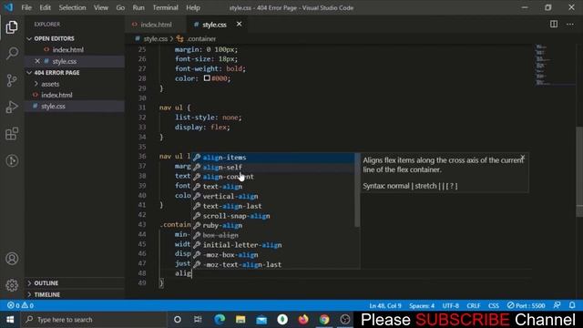This screenshot has width=583, height=328.
Task: Choose text-align-last suggestion
Action: coord(273,206)
